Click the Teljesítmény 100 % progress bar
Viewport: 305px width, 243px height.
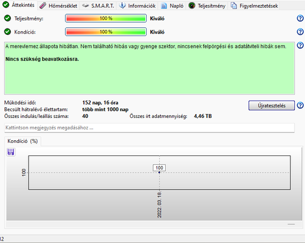[x=105, y=18]
